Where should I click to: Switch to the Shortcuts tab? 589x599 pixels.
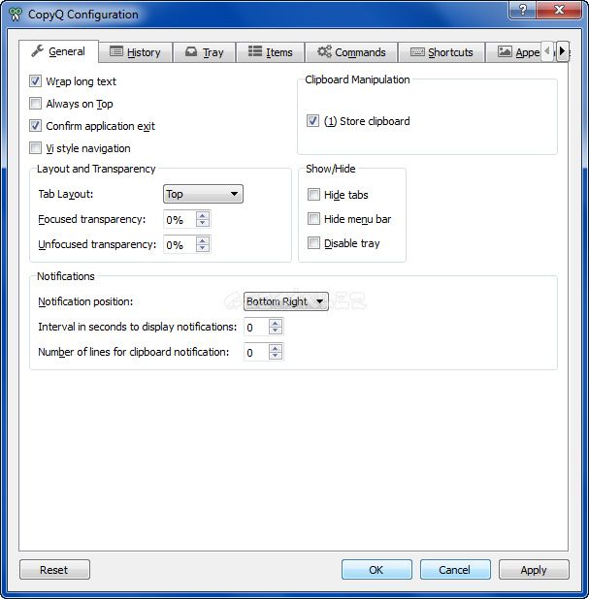point(442,52)
